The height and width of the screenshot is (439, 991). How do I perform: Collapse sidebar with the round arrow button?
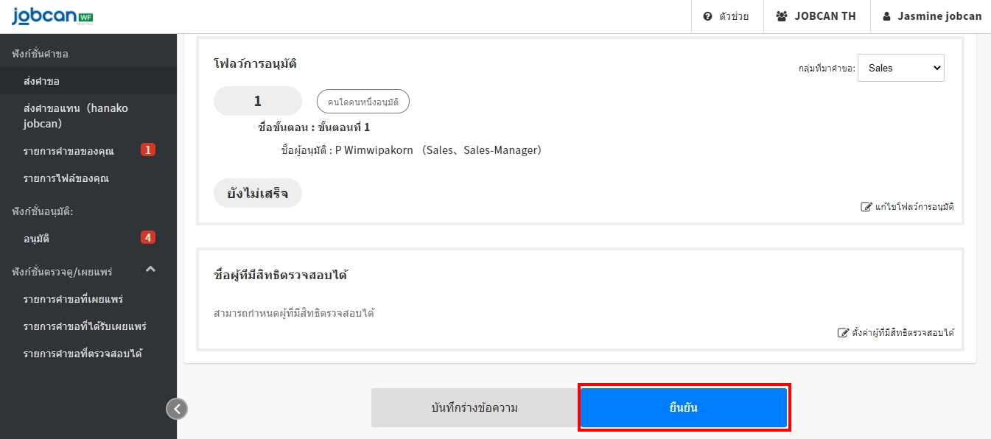click(177, 408)
